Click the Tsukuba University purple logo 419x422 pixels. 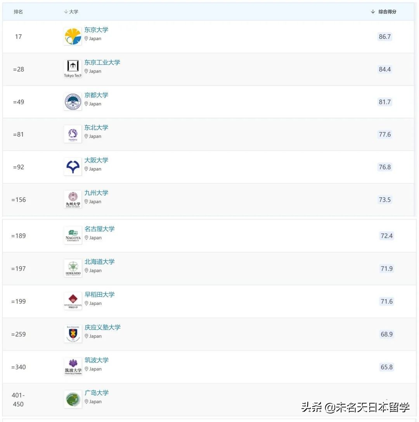click(x=73, y=366)
